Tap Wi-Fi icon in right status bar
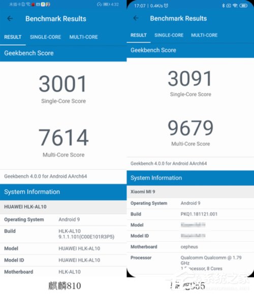The width and height of the screenshot is (254, 295). (x=235, y=6)
